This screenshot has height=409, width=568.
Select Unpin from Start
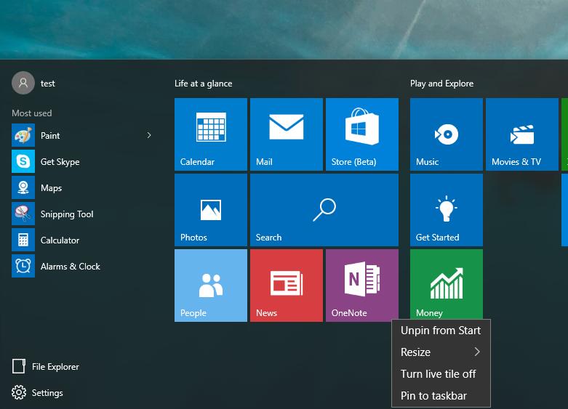(441, 330)
